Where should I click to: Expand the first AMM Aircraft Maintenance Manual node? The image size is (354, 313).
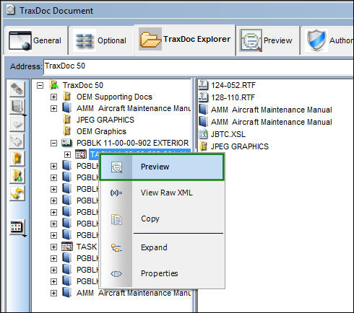coord(53,108)
